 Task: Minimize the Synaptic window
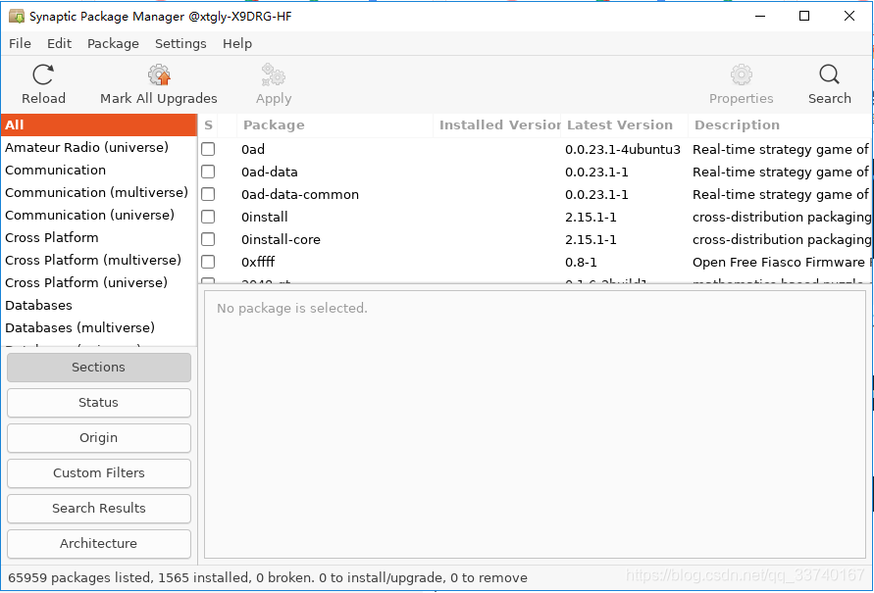760,16
